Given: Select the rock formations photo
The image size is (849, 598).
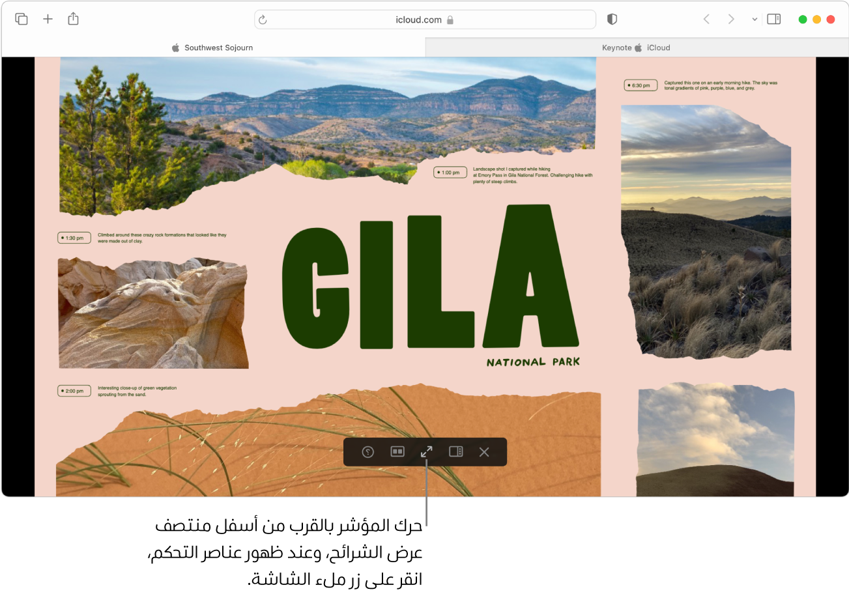Looking at the screenshot, I should coord(153,313).
